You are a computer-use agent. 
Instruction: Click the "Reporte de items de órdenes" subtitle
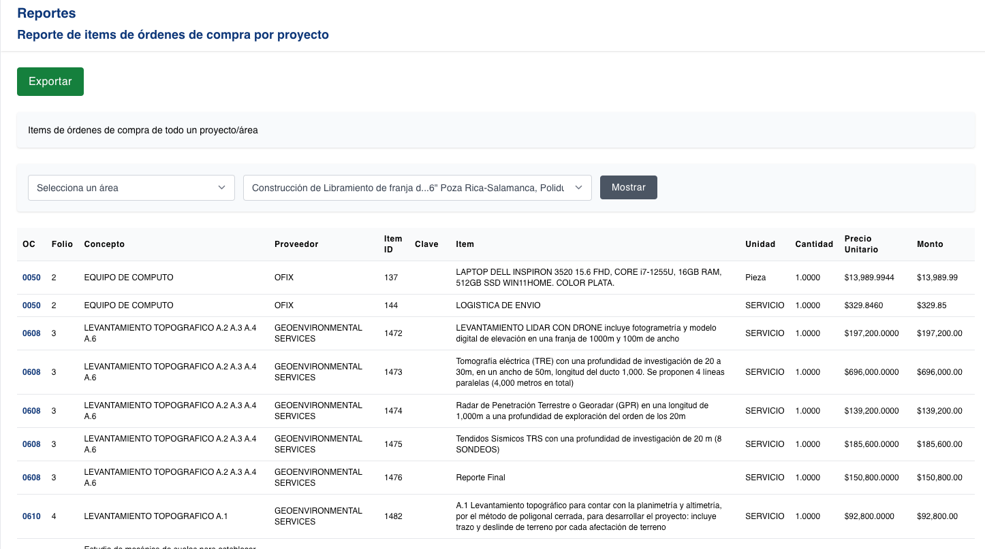click(172, 35)
